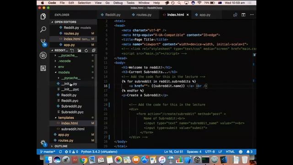Change the LF end-of-line sequence
293x165 pixels.
(220, 152)
